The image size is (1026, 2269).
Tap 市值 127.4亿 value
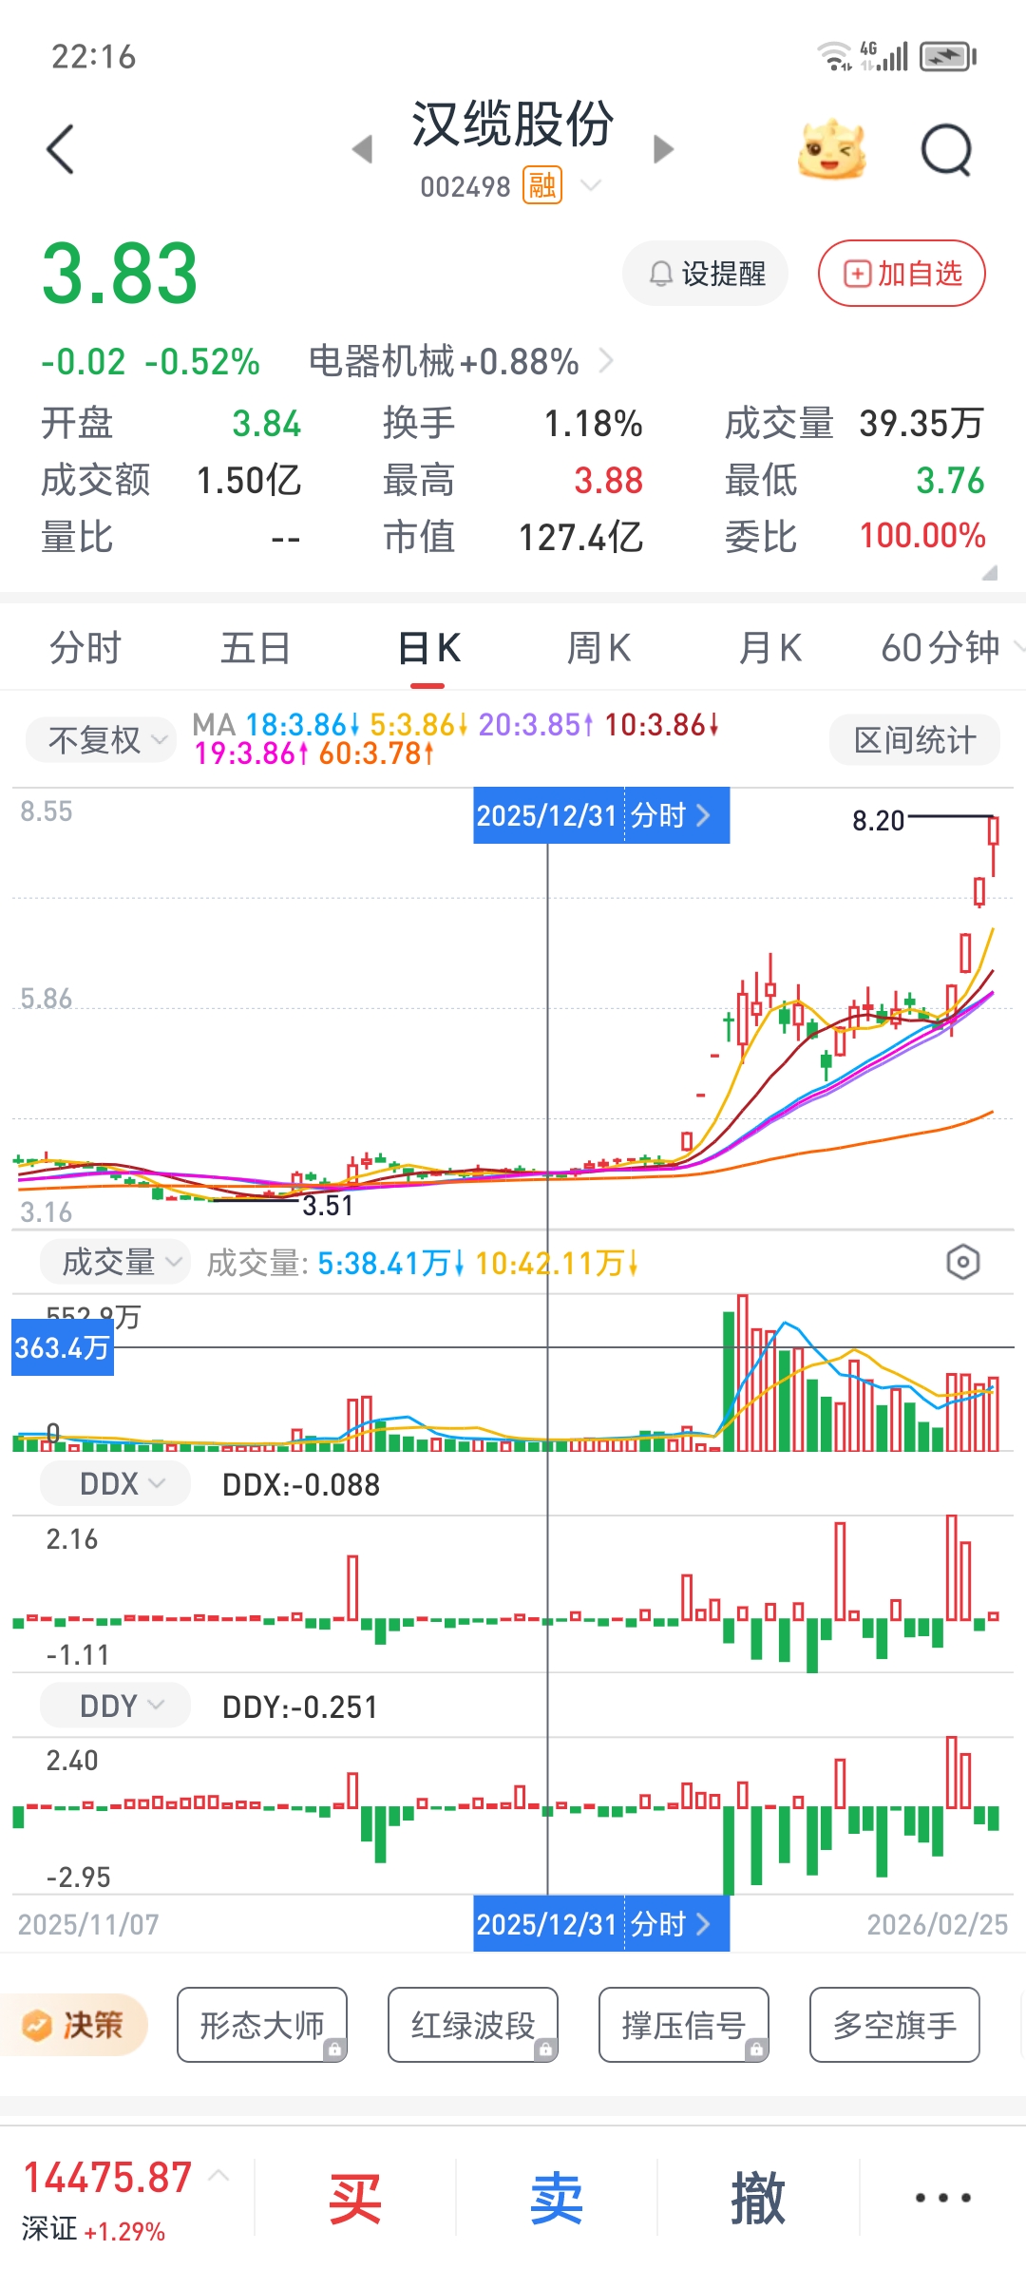[x=581, y=538]
